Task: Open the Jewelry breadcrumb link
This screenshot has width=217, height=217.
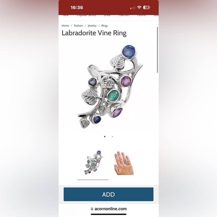Action: click(92, 26)
